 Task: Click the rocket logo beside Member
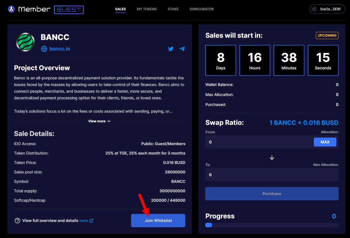point(11,9)
